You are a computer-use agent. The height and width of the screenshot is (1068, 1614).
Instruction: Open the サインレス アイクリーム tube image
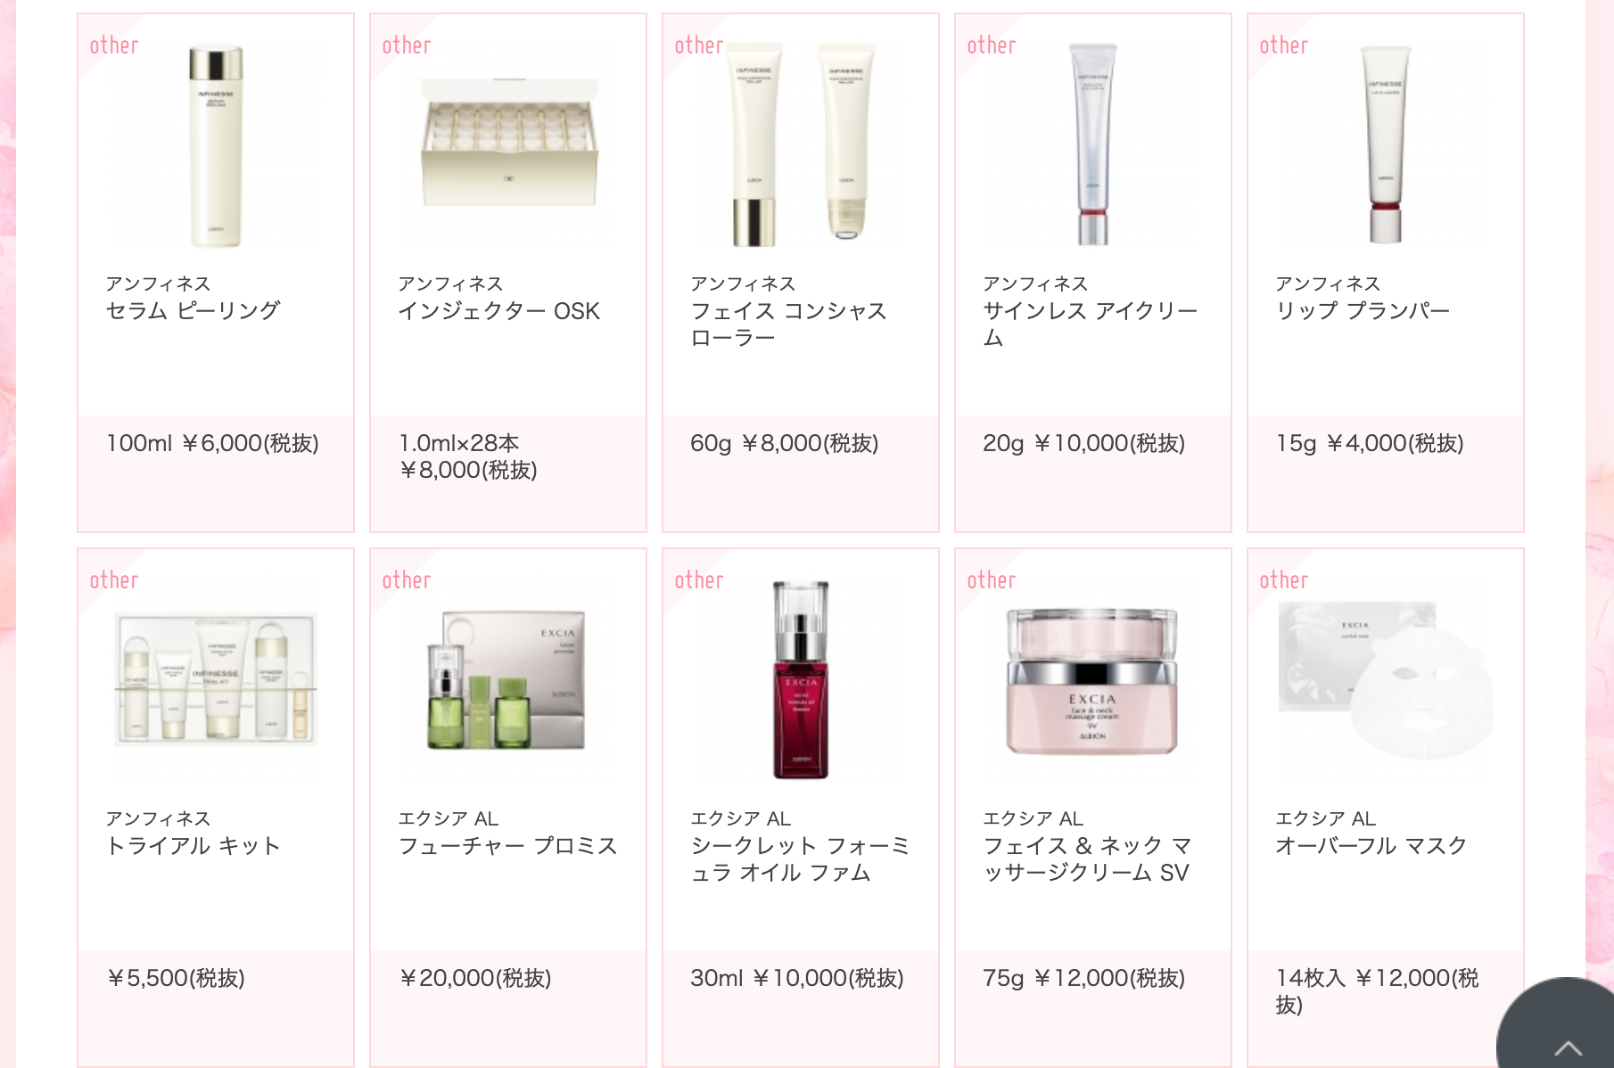pos(1092,144)
